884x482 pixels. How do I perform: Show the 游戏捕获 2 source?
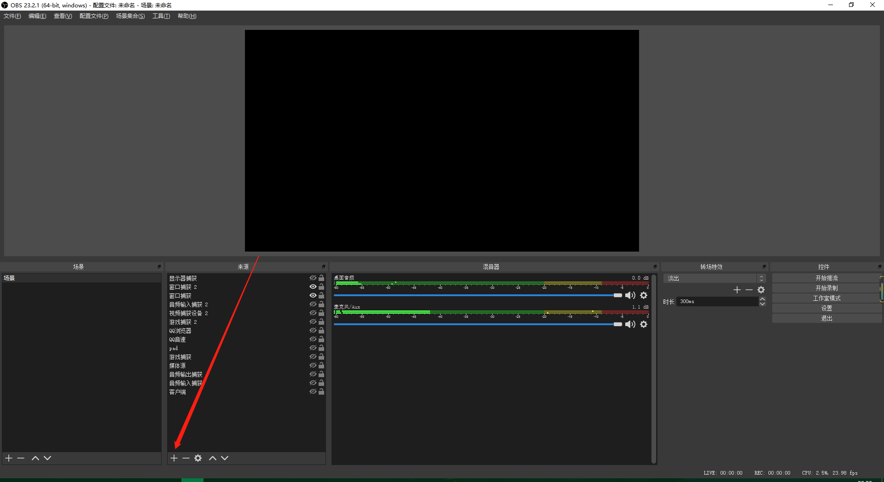(313, 322)
